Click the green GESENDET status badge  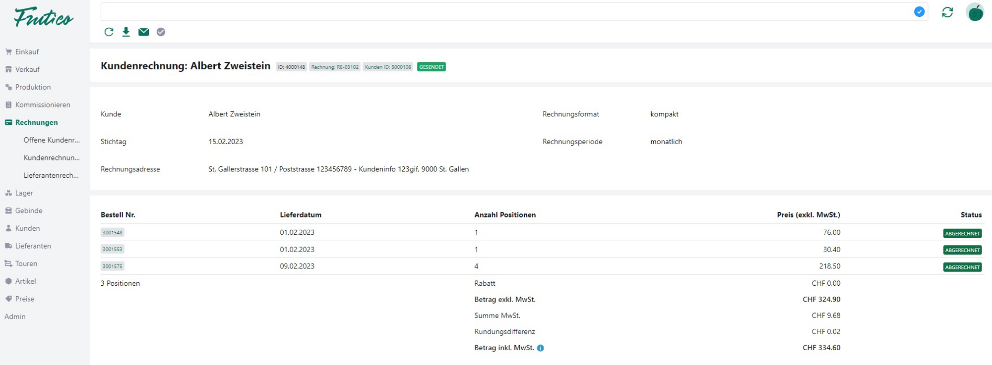coord(431,67)
